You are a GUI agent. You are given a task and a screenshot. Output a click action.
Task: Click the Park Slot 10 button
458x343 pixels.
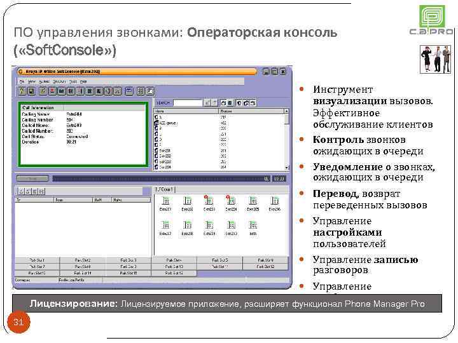click(x=174, y=267)
